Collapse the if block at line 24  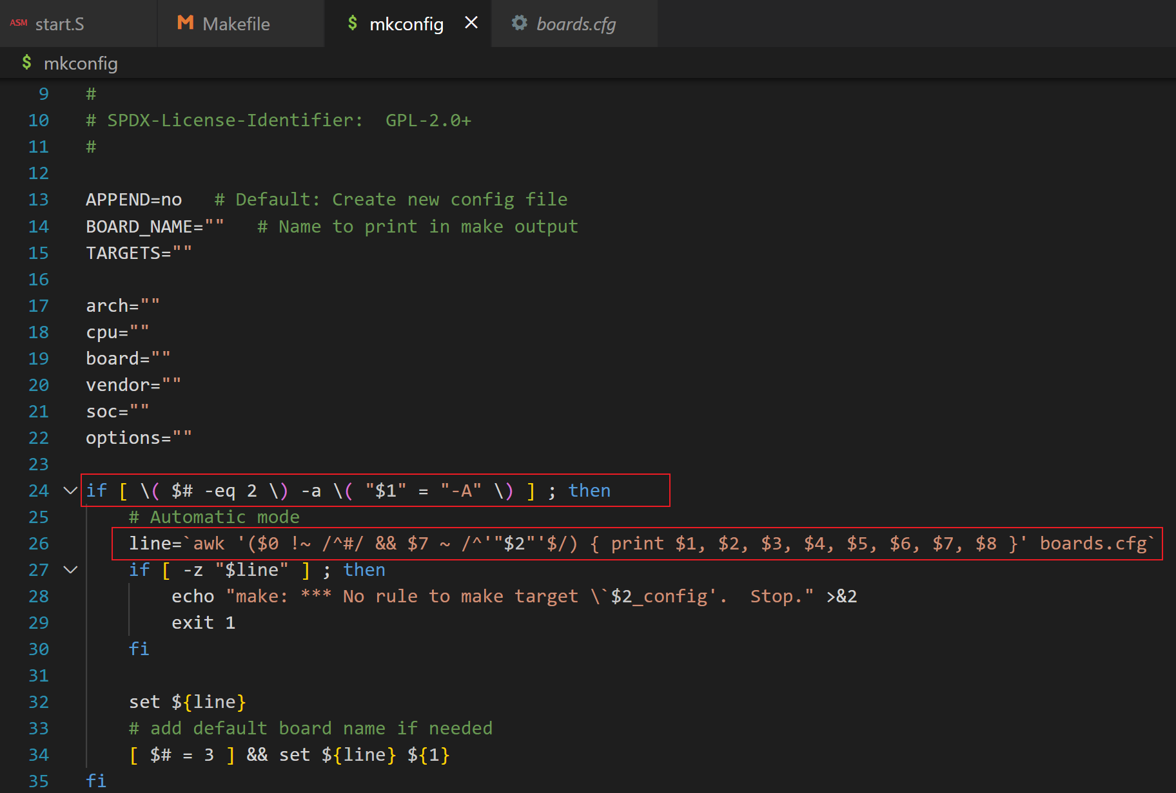(x=71, y=491)
